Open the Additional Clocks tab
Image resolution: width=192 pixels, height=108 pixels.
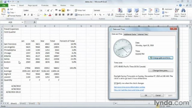130,34
